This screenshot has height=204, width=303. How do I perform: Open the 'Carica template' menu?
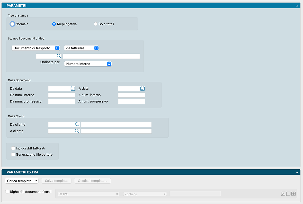coord(21,181)
